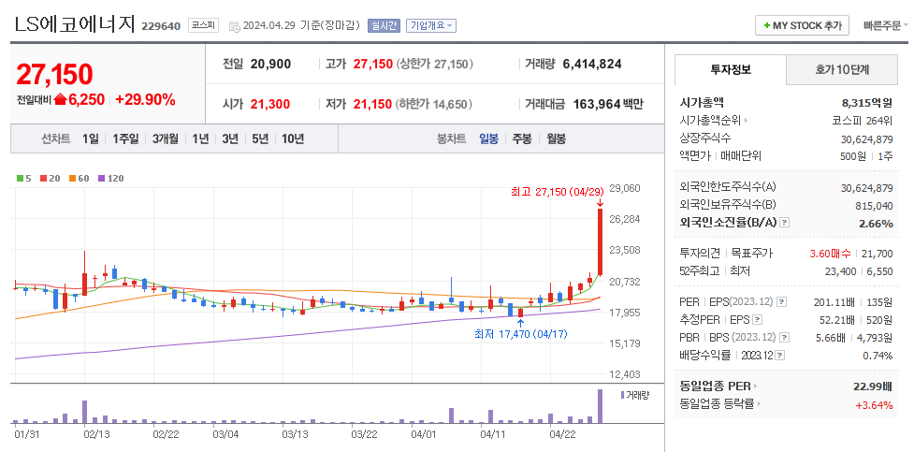The width and height of the screenshot is (914, 452).
Task: Click the 코스피 market badge
Action: coord(202,25)
